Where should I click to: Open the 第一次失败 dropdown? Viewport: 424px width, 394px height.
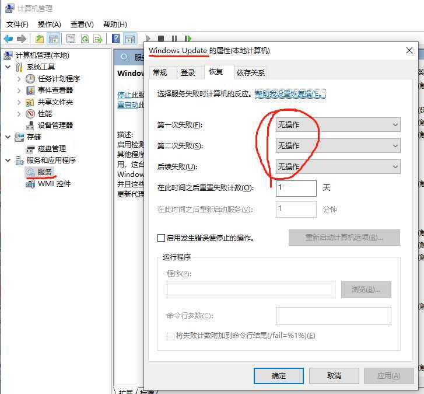(338, 124)
